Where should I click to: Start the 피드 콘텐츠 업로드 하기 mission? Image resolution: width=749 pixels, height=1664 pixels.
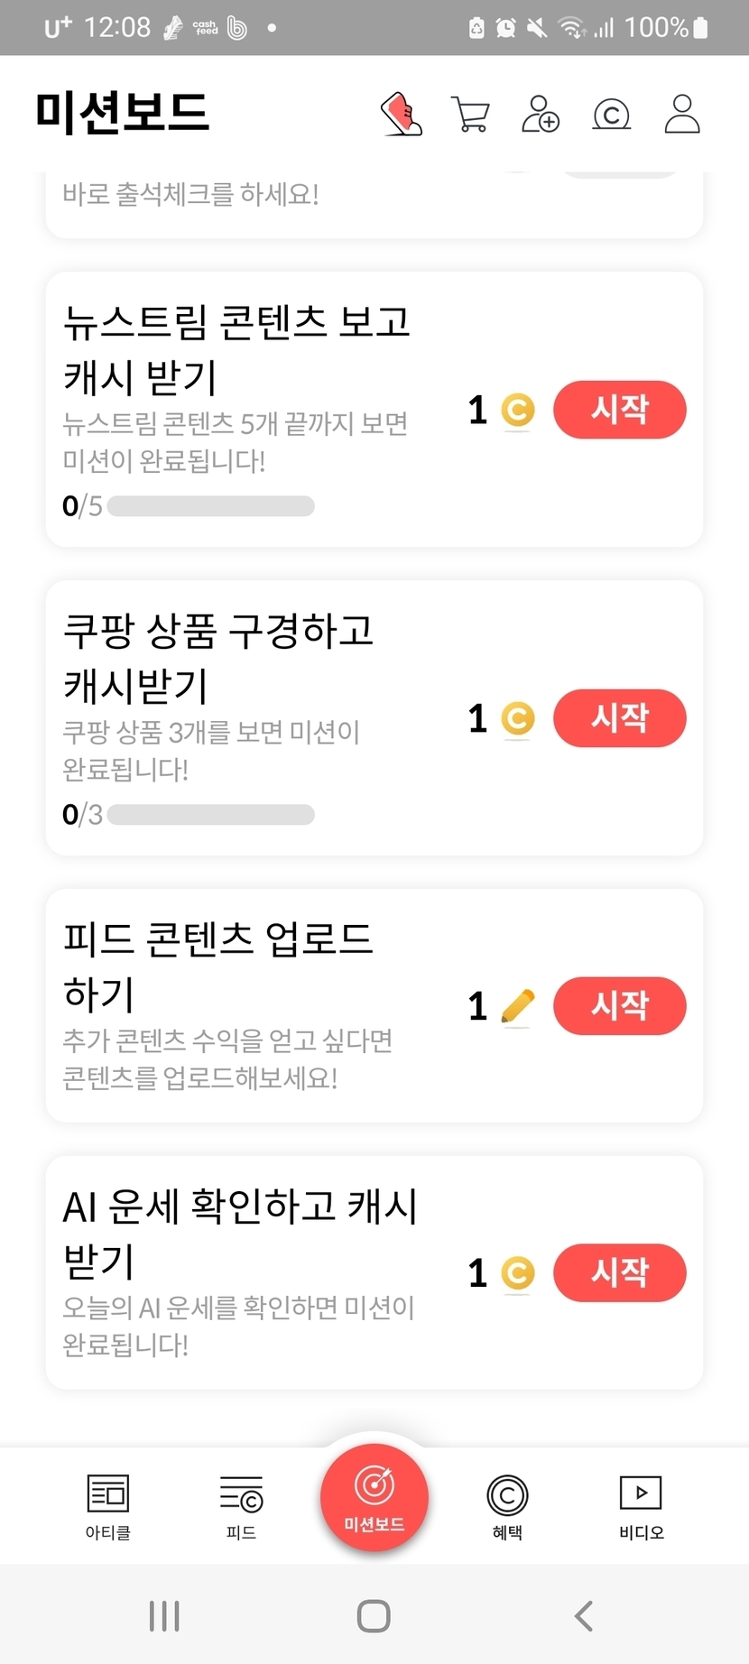point(619,1005)
